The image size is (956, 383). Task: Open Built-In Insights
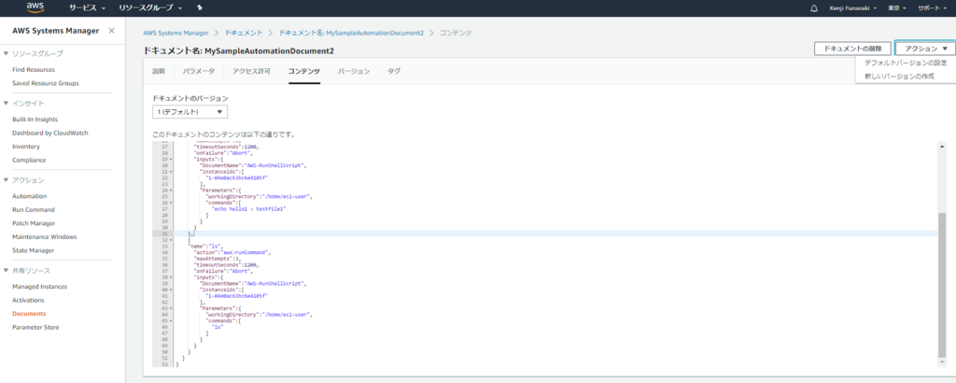point(35,120)
